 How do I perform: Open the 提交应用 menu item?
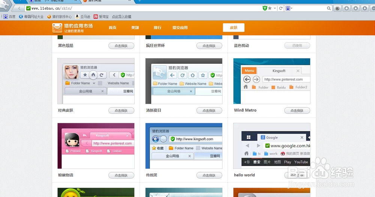[180, 27]
